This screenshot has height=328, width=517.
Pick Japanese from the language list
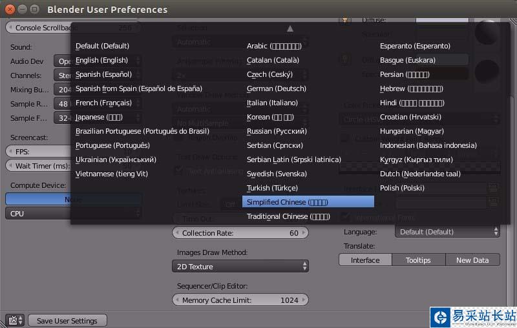coord(99,118)
